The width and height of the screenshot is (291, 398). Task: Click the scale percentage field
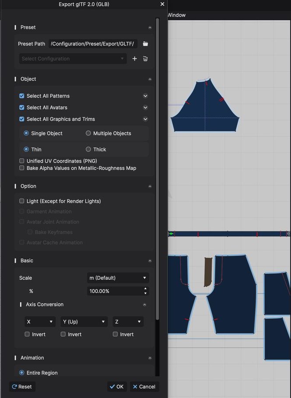click(115, 291)
